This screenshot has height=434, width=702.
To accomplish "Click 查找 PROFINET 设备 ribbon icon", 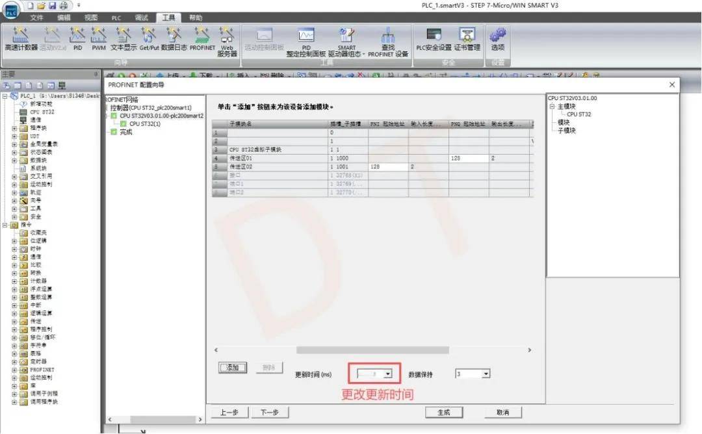I will point(388,42).
